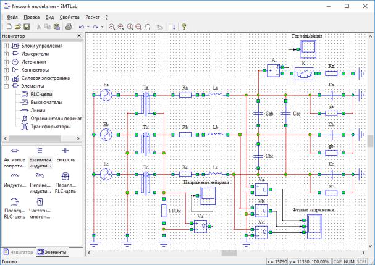Expand the Источники tree node
This screenshot has width=375, height=265.
pos(6,62)
